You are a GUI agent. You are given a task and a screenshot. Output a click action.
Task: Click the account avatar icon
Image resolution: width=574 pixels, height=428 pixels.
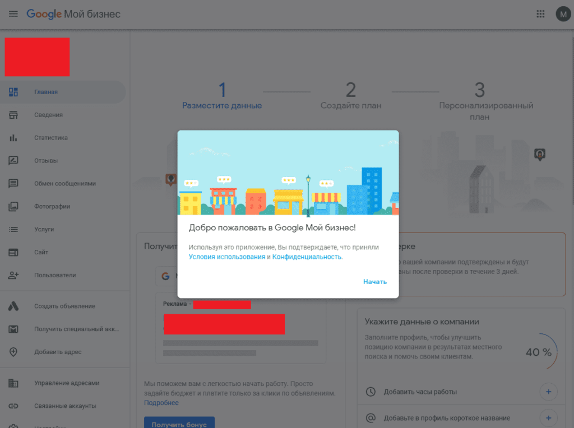click(x=563, y=14)
